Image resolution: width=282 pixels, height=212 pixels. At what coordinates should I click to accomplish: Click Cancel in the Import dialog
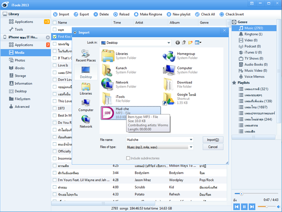pos(212,147)
